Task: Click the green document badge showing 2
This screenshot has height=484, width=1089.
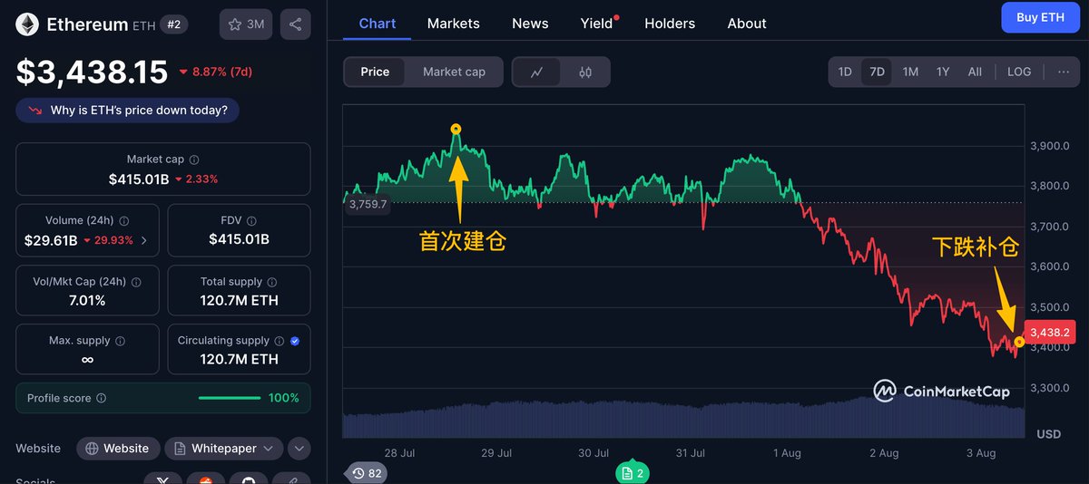Action: [x=633, y=473]
